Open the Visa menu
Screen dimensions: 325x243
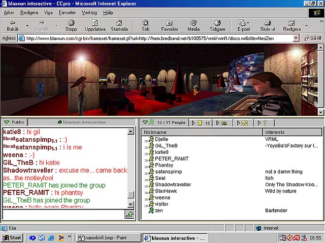click(x=48, y=13)
